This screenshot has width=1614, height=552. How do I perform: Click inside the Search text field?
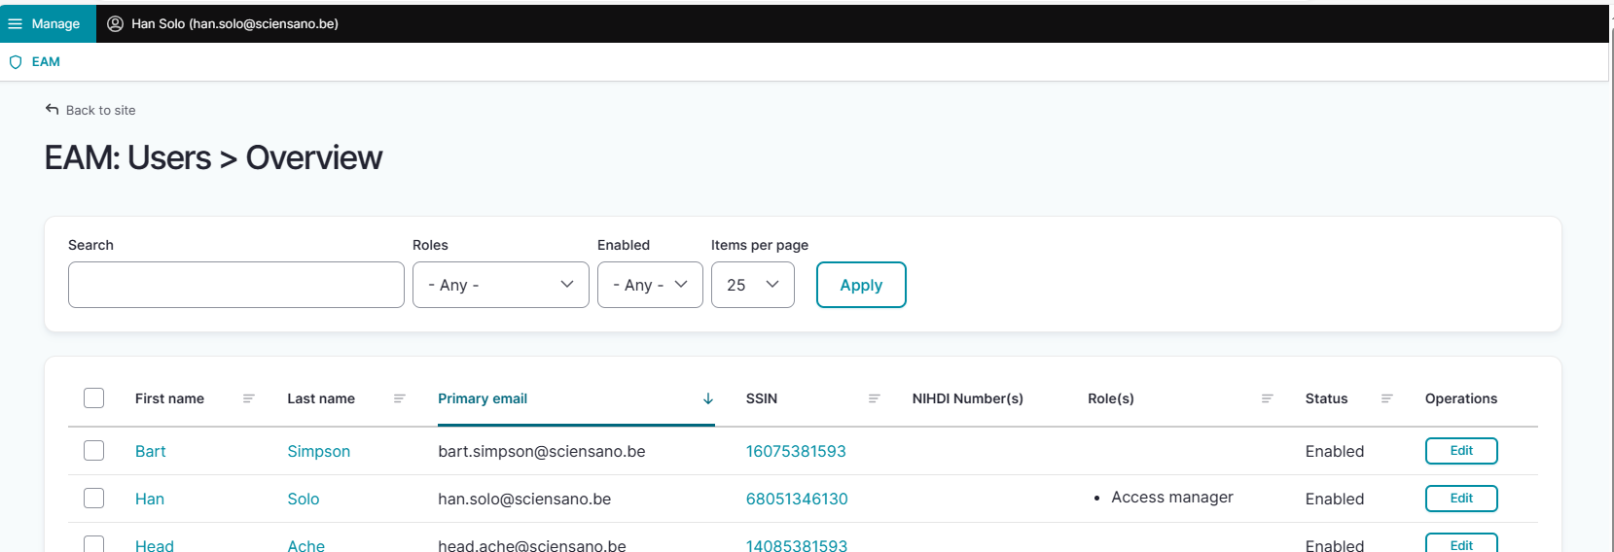click(236, 285)
